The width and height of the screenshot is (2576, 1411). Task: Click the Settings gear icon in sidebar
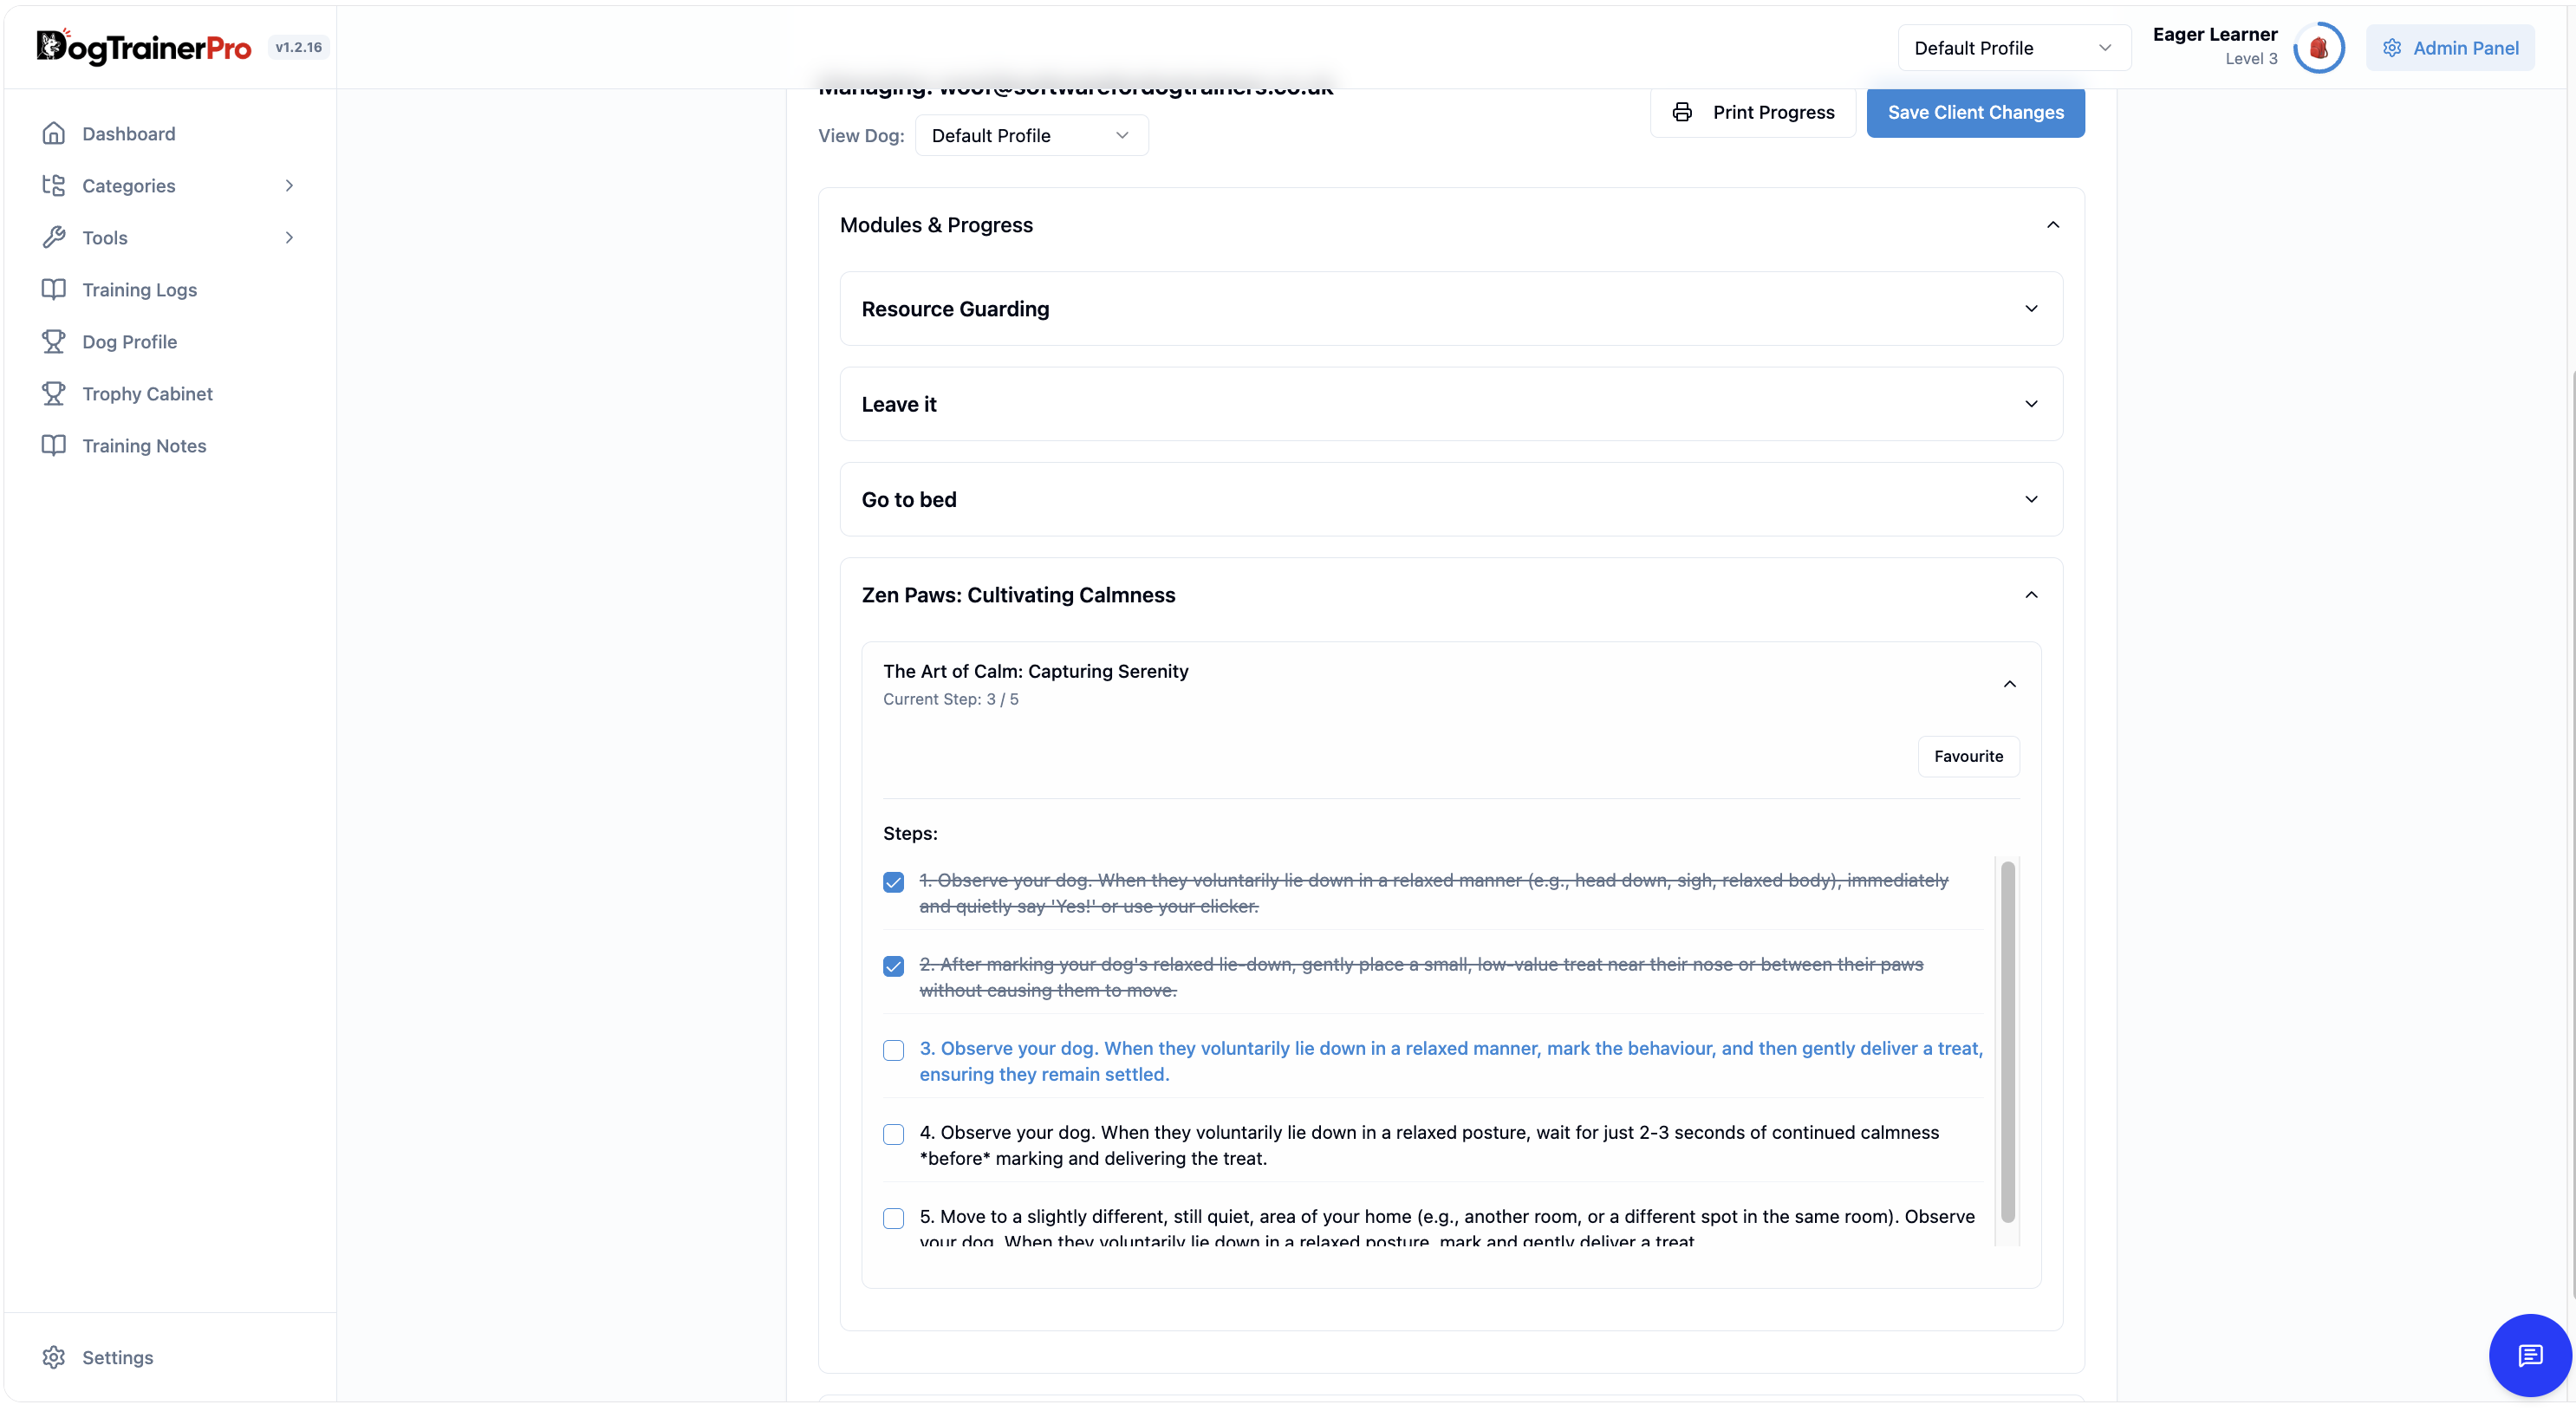point(54,1357)
